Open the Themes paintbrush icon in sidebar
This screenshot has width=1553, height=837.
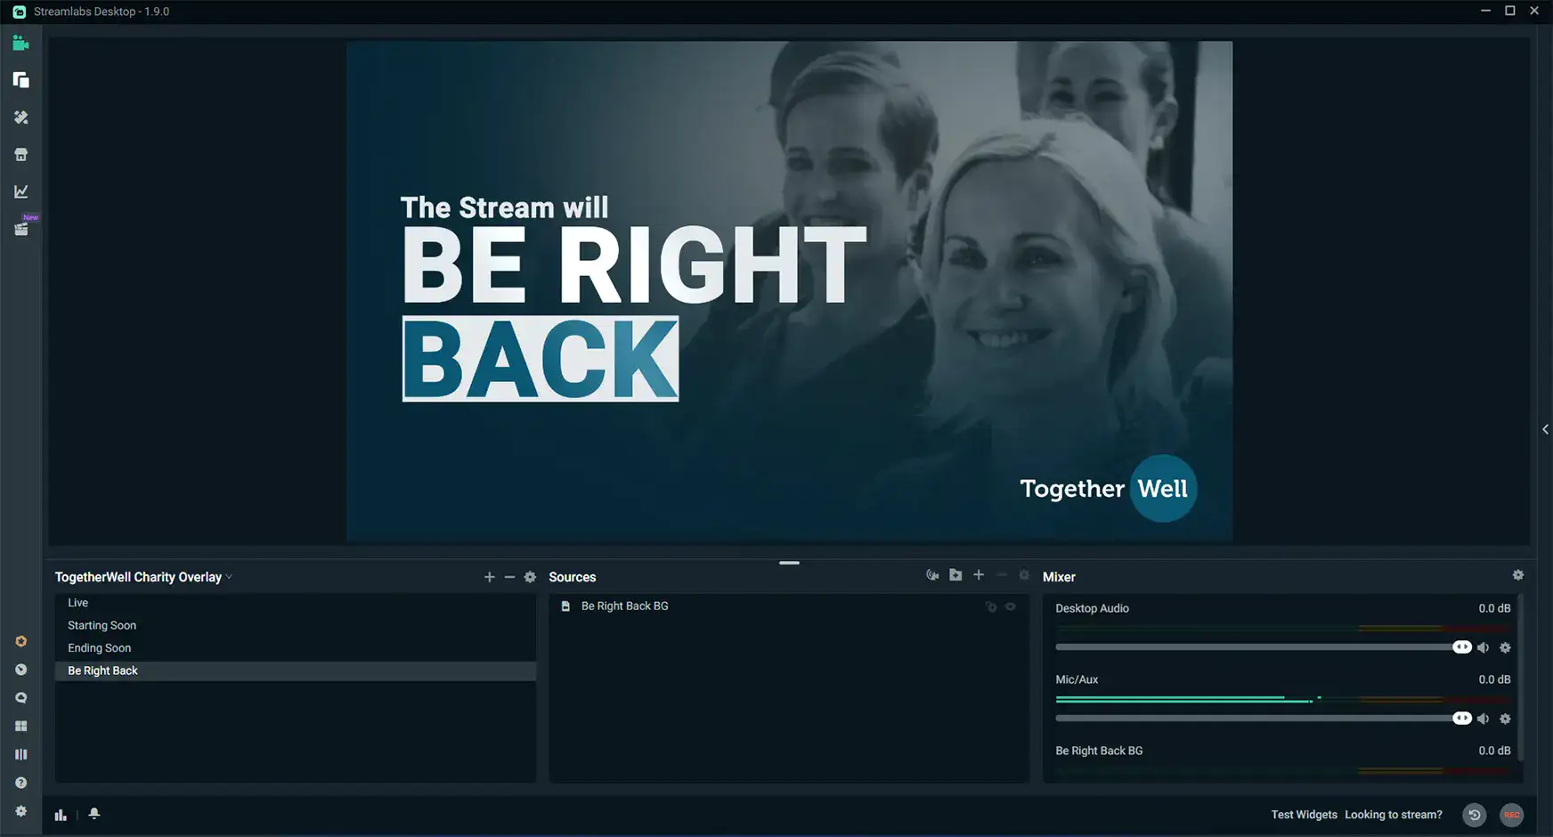coord(21,117)
